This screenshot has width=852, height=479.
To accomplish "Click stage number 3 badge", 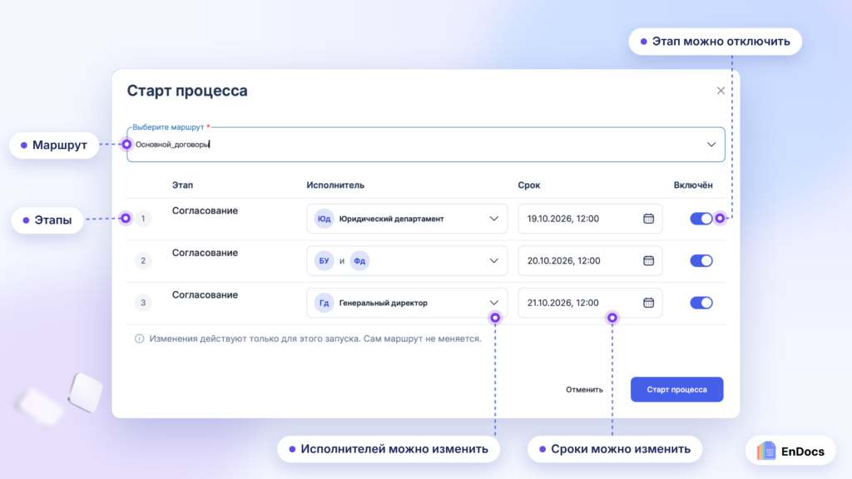I will click(143, 303).
